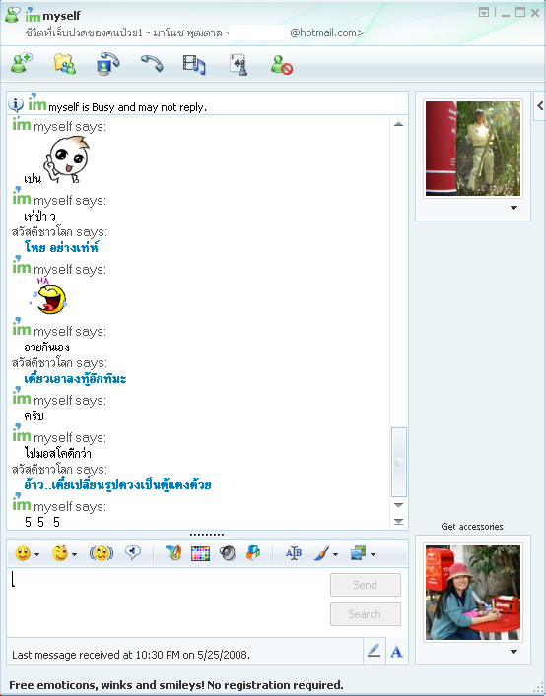
Task: Open the activities film and music icon
Action: click(194, 64)
